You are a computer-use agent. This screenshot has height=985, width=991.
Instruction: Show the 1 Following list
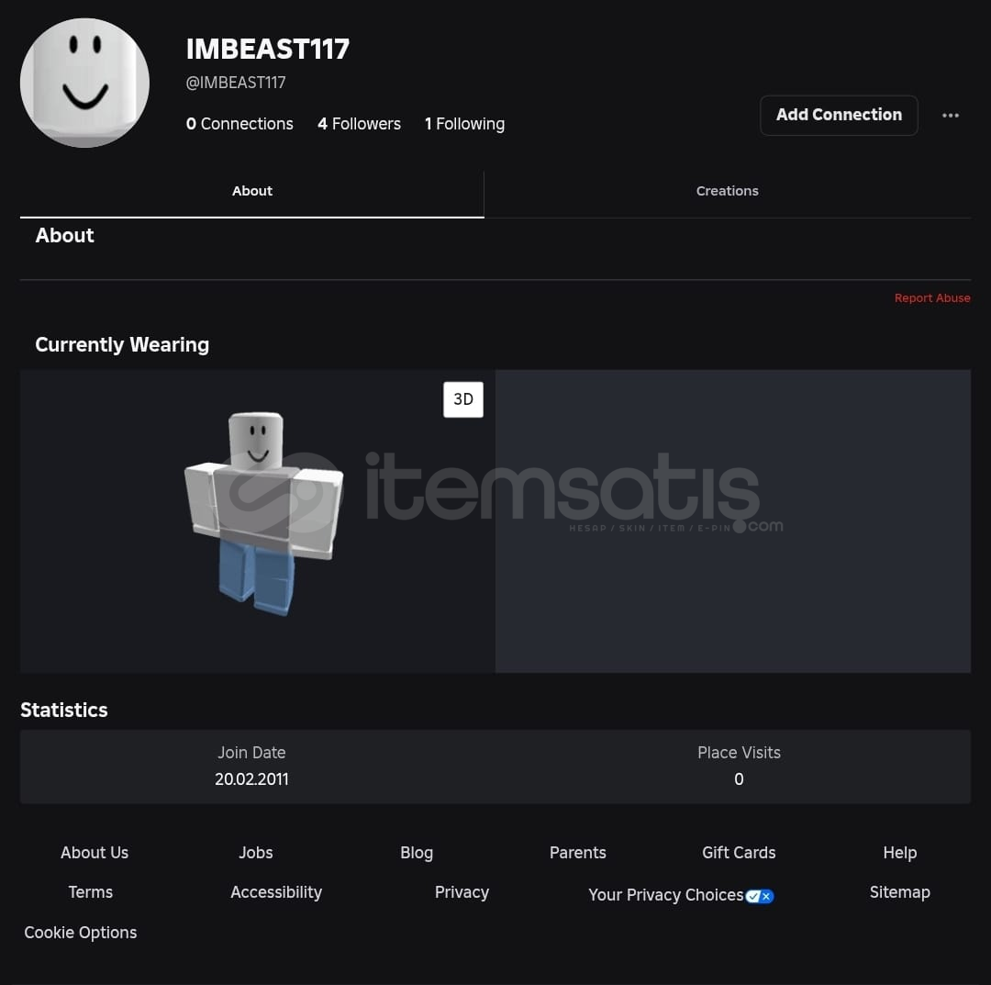pyautogui.click(x=464, y=124)
